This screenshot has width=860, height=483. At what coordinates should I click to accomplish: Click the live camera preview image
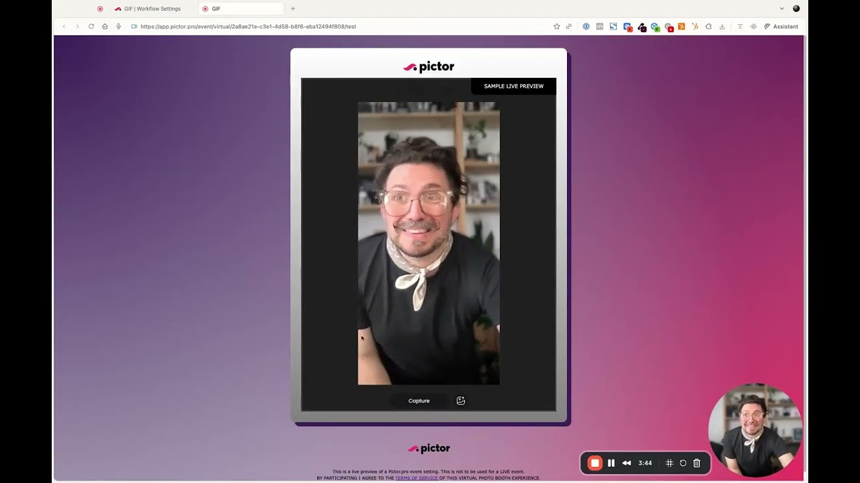tap(429, 244)
